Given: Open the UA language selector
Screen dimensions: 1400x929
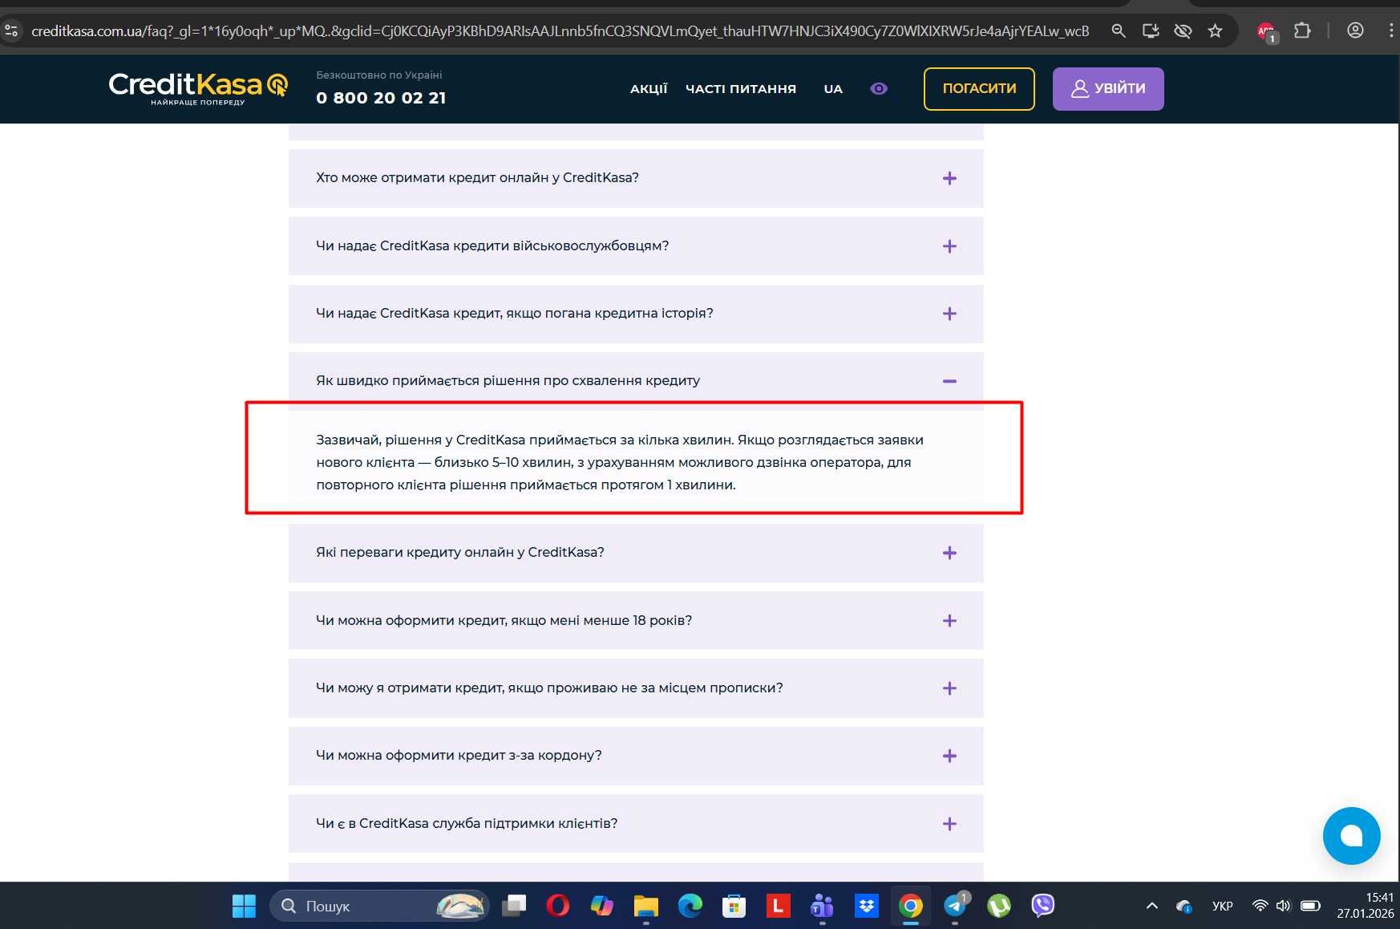Looking at the screenshot, I should click(x=833, y=89).
